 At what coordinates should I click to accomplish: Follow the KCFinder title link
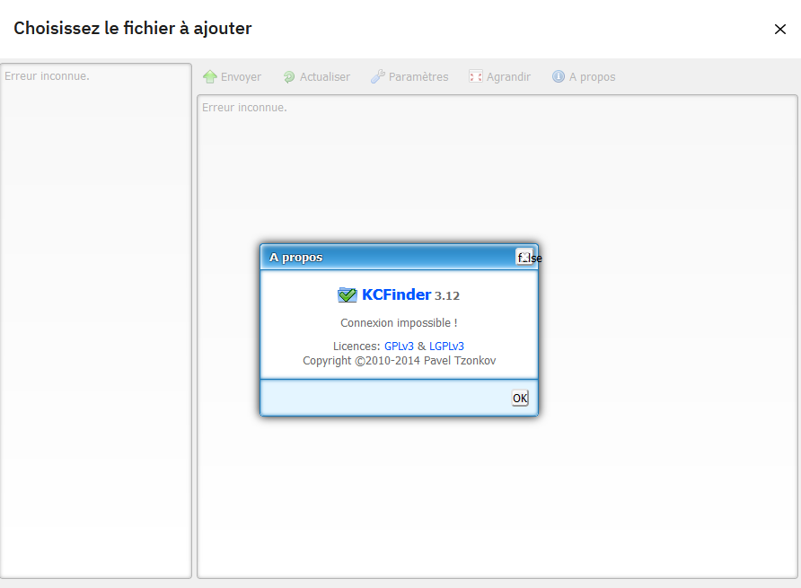pyautogui.click(x=396, y=295)
